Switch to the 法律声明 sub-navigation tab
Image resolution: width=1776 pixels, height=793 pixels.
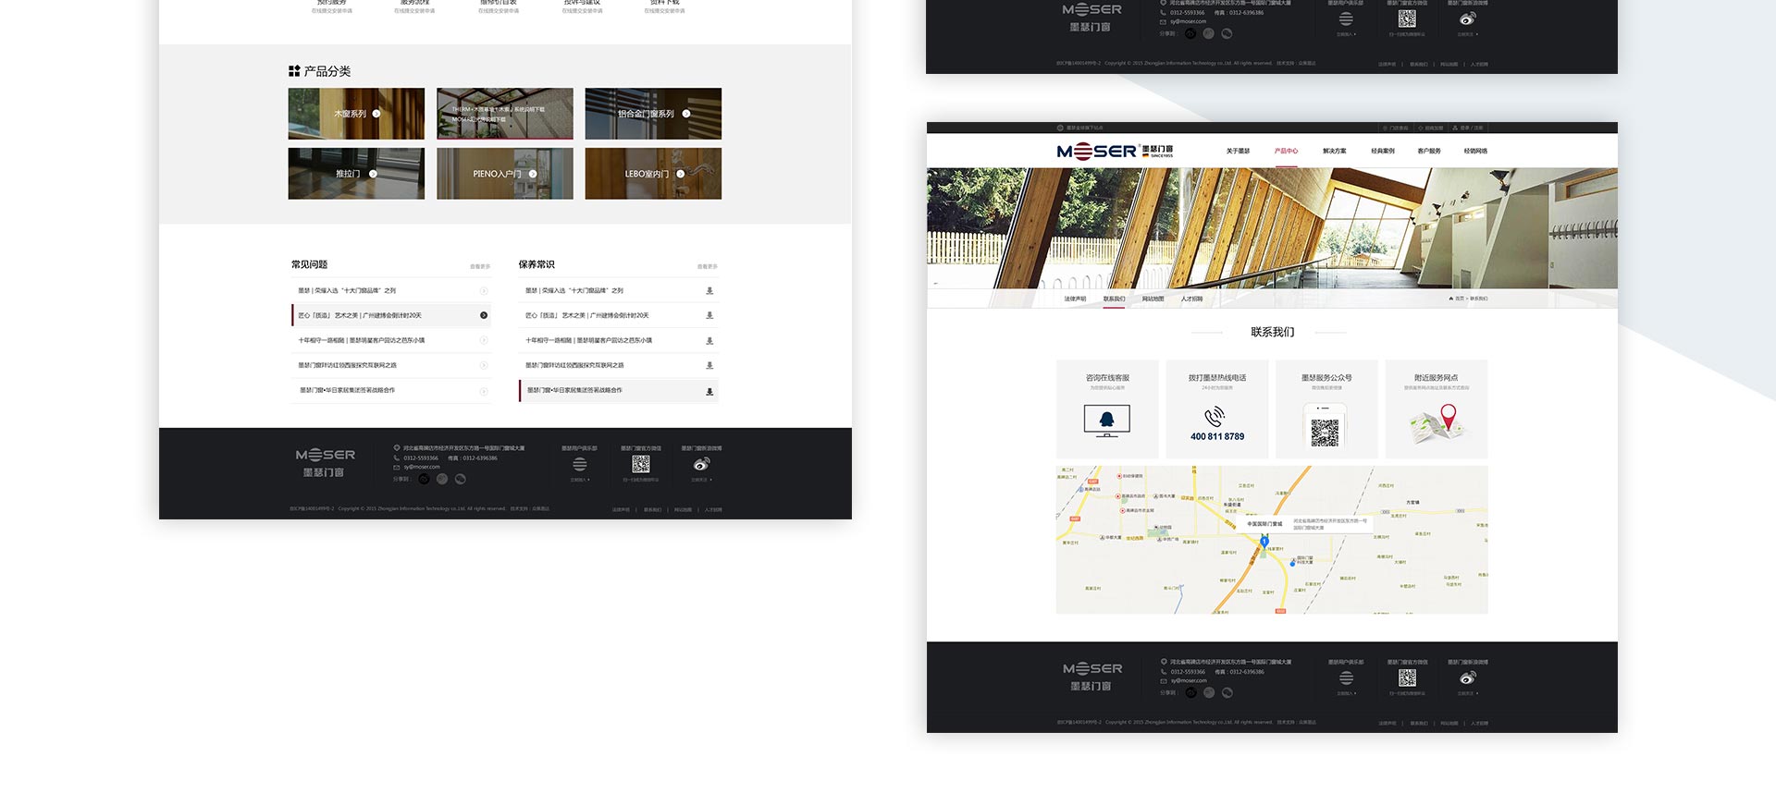tap(1075, 299)
